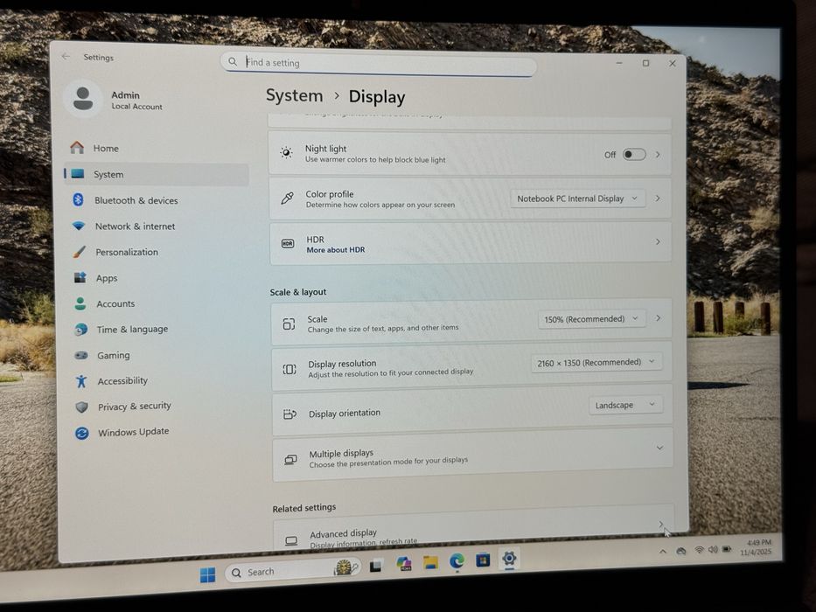Click the Display resolution icon
Screen dimensions: 816x612
click(289, 369)
